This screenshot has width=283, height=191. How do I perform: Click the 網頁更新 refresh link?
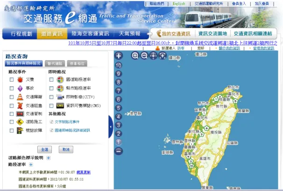[x=84, y=172]
